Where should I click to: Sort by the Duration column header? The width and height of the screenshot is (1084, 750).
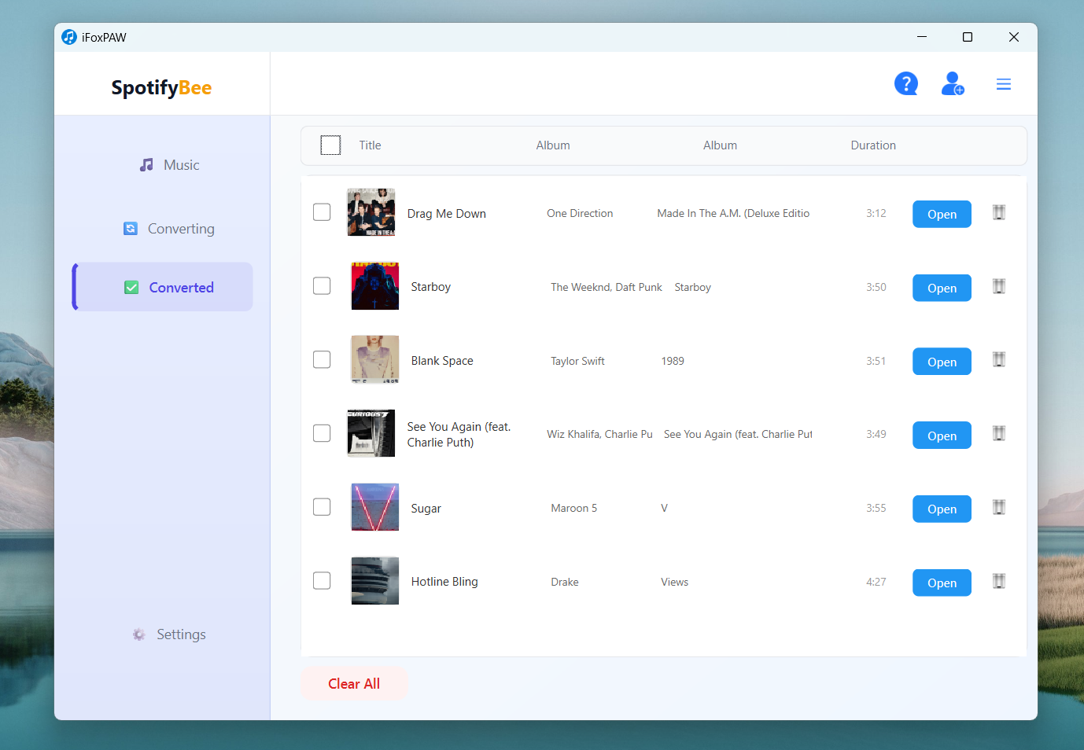[x=873, y=145]
